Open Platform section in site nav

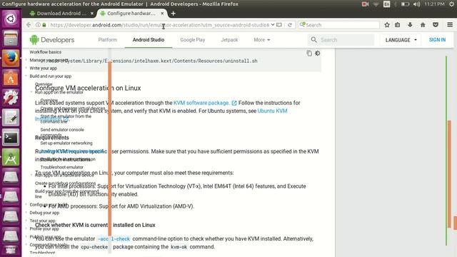(x=108, y=40)
